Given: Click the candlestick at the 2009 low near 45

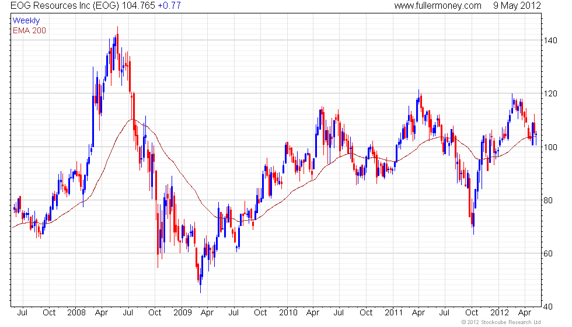Looking at the screenshot, I should (200, 281).
